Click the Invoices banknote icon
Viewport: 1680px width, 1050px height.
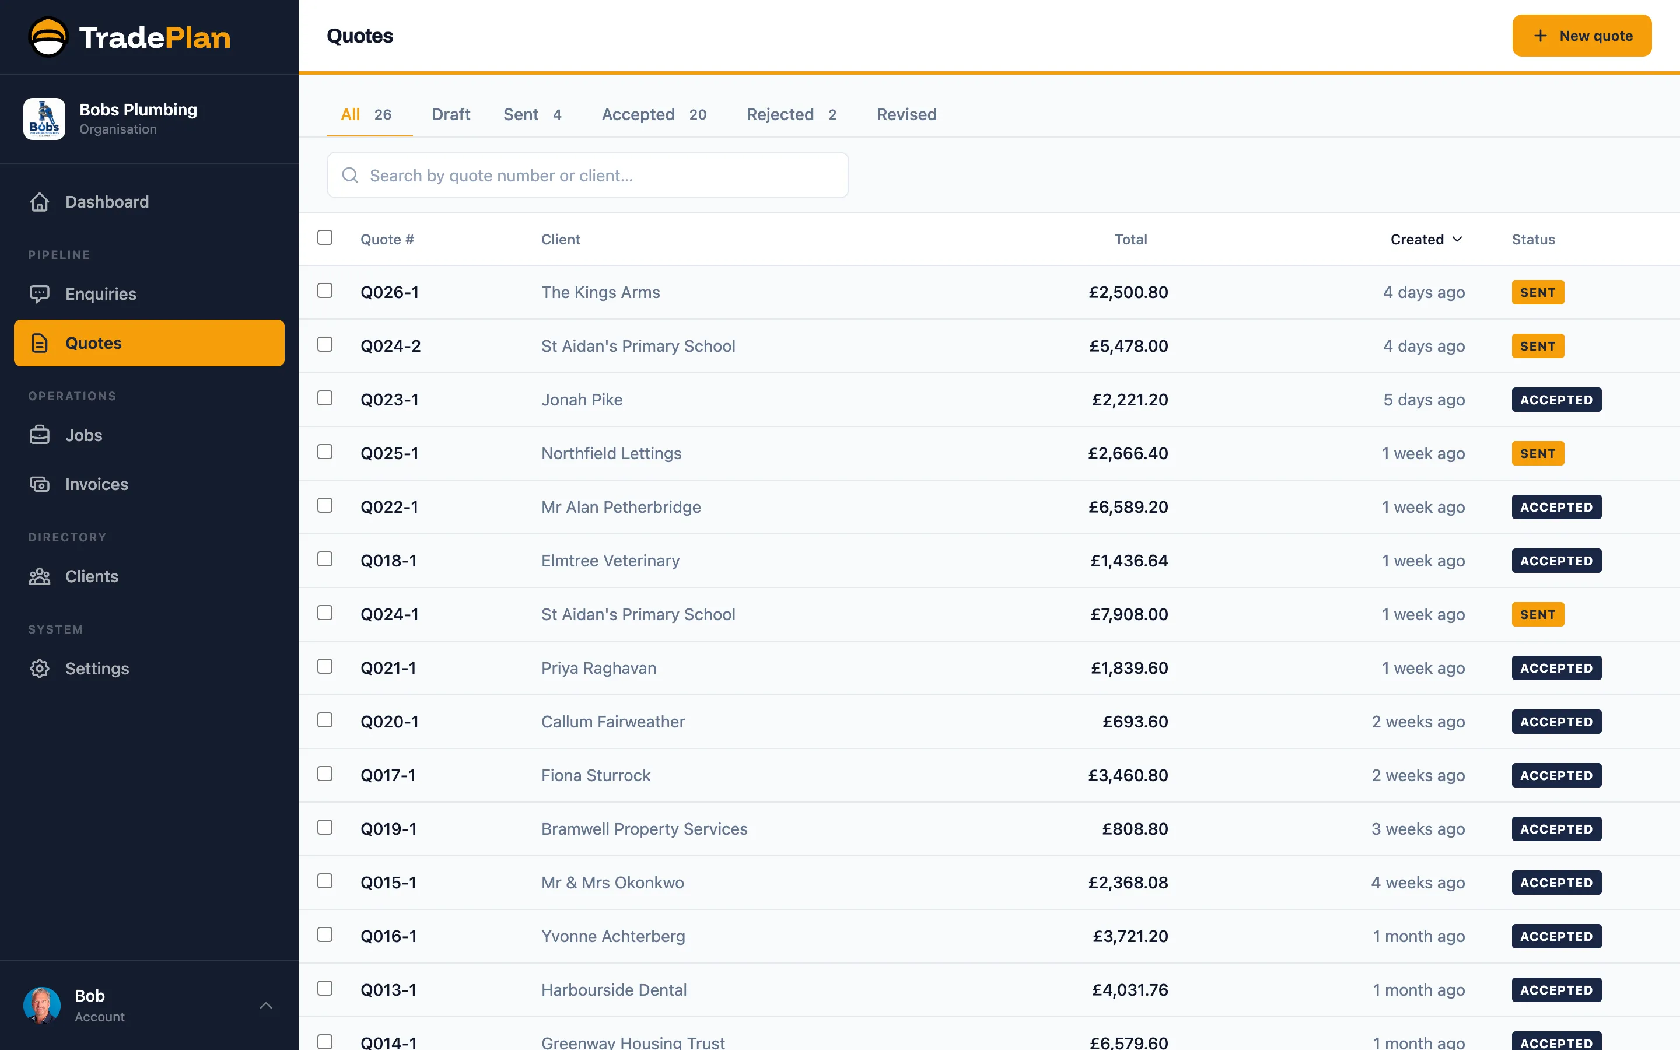click(40, 484)
